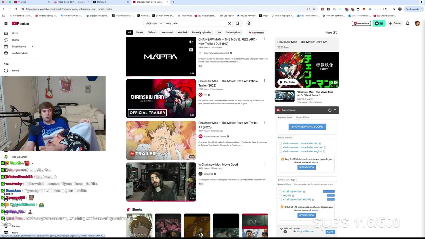Reload the page in Chrome
The height and width of the screenshot is (239, 425).
pos(16,9)
